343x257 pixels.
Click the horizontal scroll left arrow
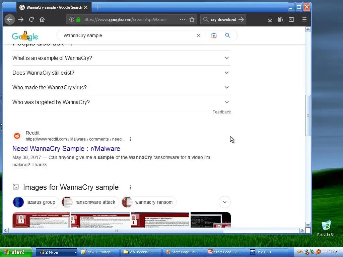coord(6,230)
